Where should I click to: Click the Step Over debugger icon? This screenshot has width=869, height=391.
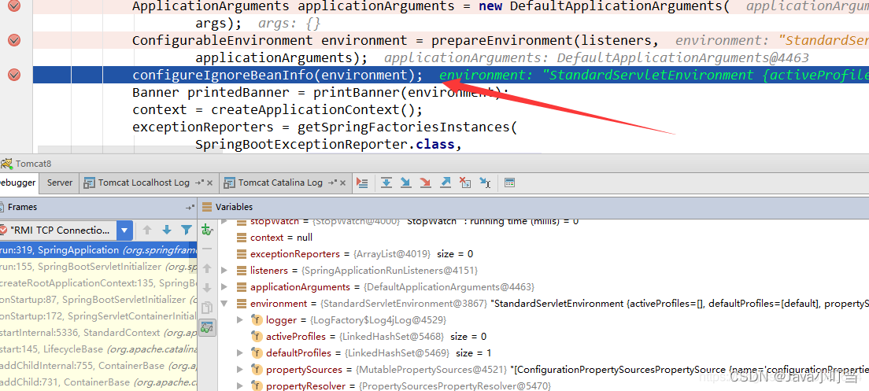tap(386, 183)
